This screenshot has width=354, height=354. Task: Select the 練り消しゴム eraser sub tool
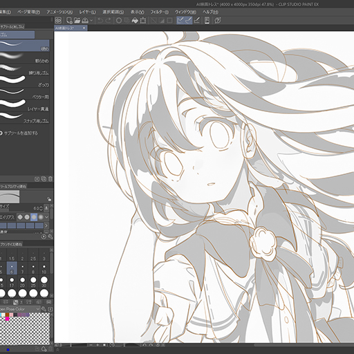pos(25,70)
